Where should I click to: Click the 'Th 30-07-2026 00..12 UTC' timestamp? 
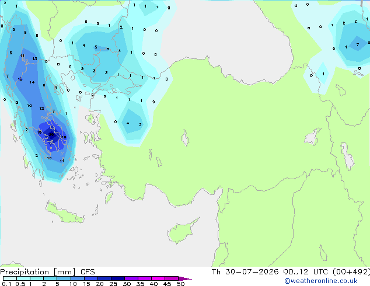click(x=270, y=272)
